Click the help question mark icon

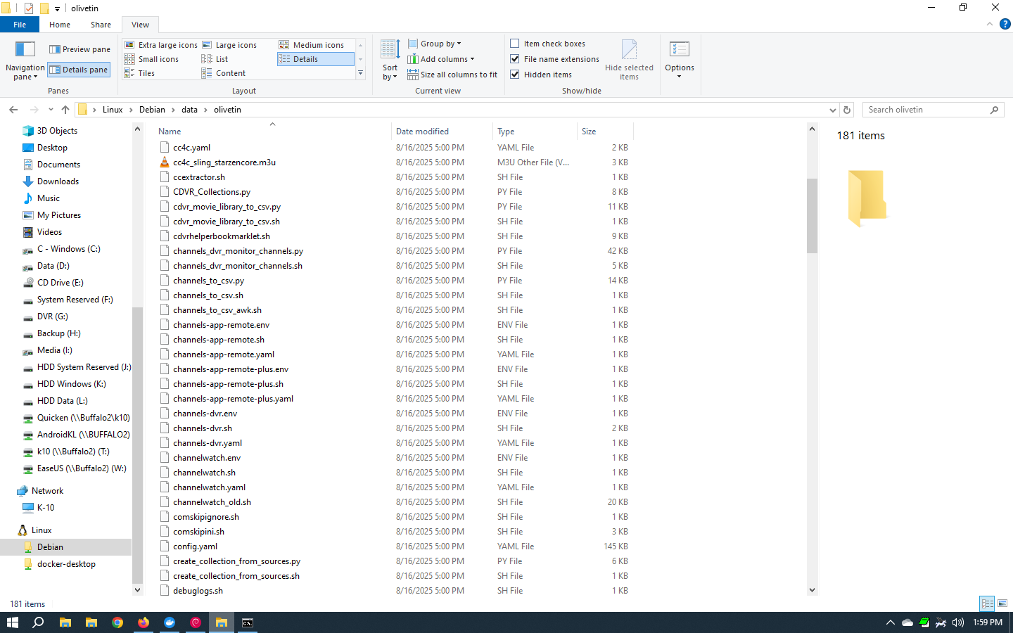1005,24
